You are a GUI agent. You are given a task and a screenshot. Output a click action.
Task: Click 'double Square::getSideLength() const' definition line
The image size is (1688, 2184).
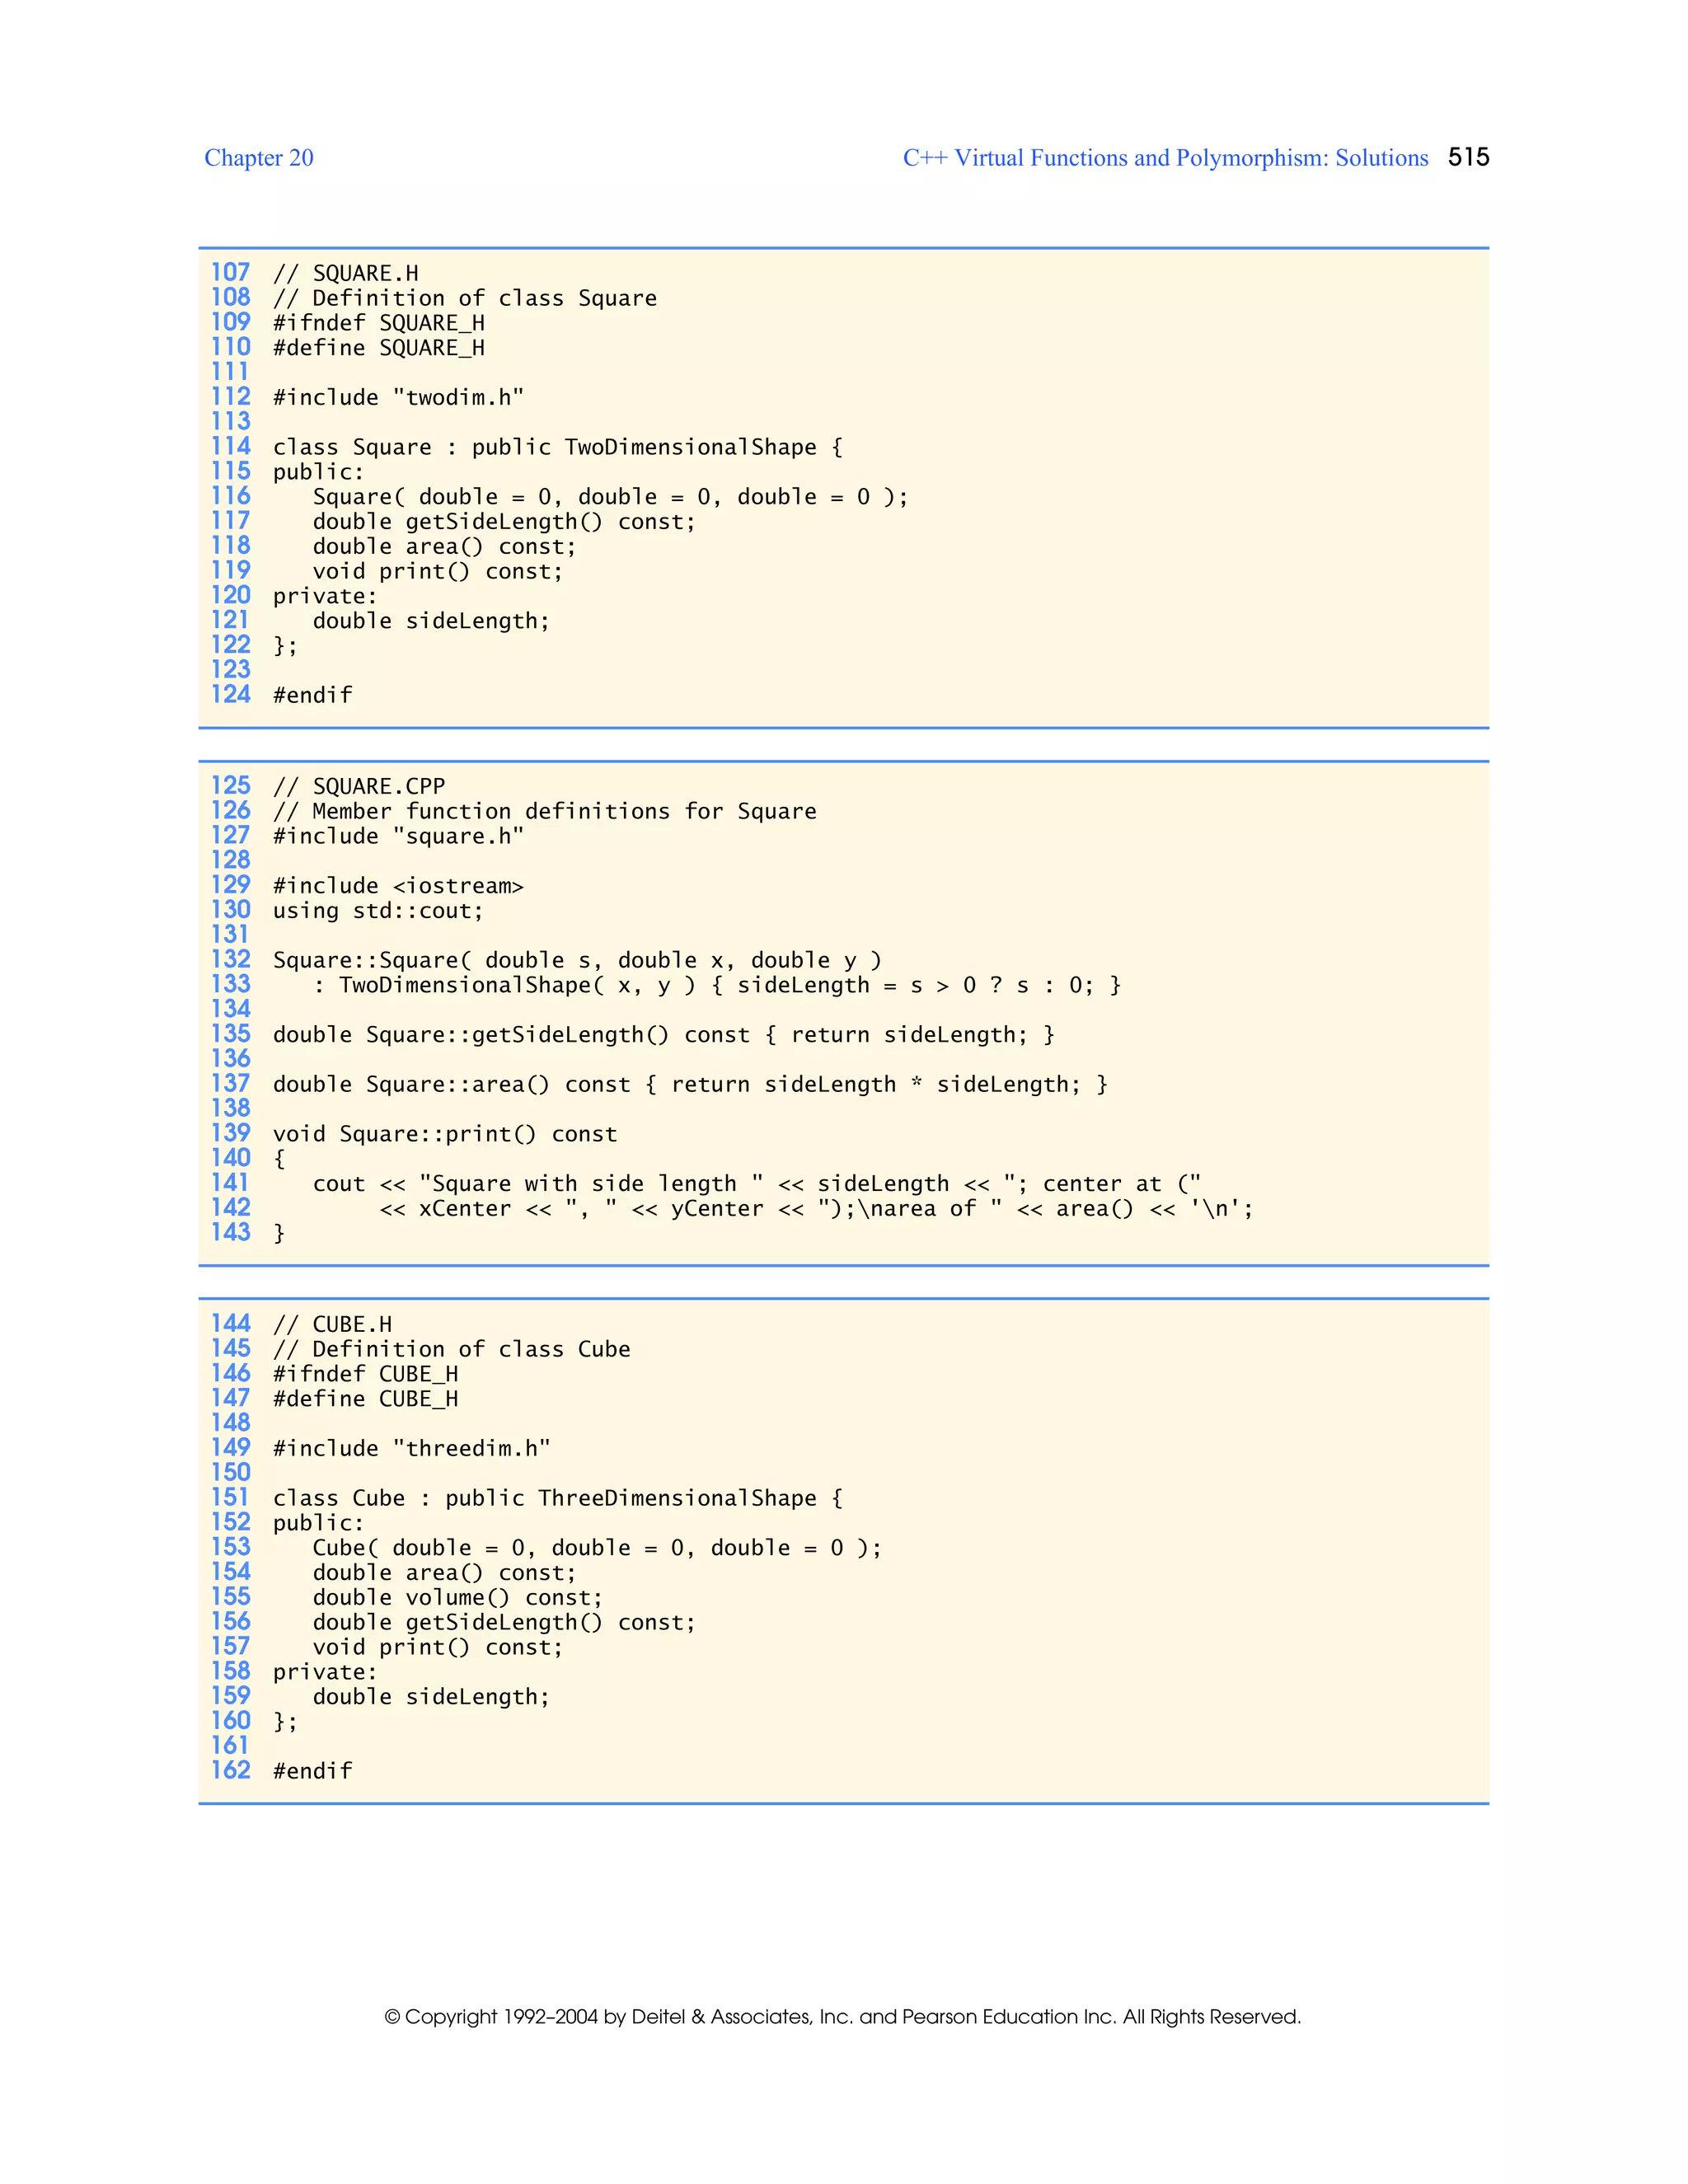664,1035
